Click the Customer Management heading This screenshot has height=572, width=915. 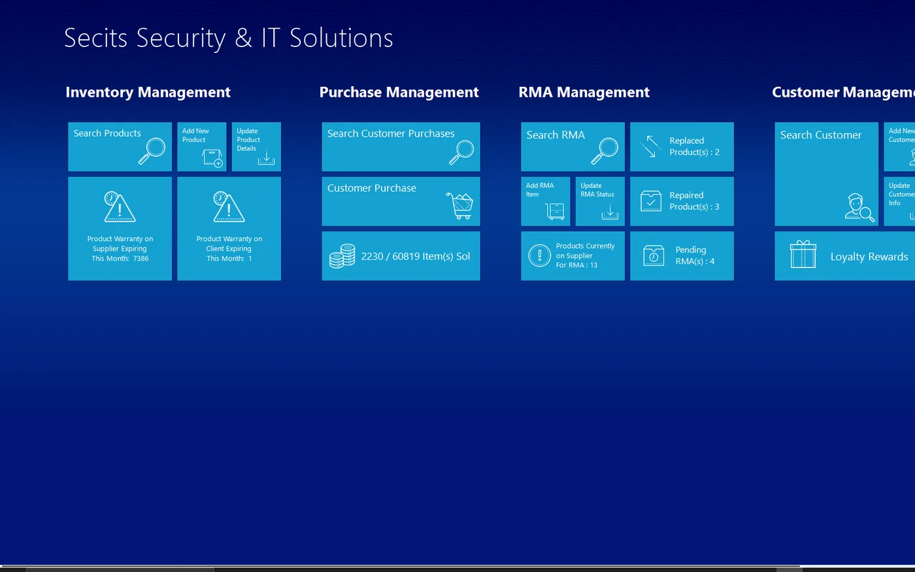843,92
